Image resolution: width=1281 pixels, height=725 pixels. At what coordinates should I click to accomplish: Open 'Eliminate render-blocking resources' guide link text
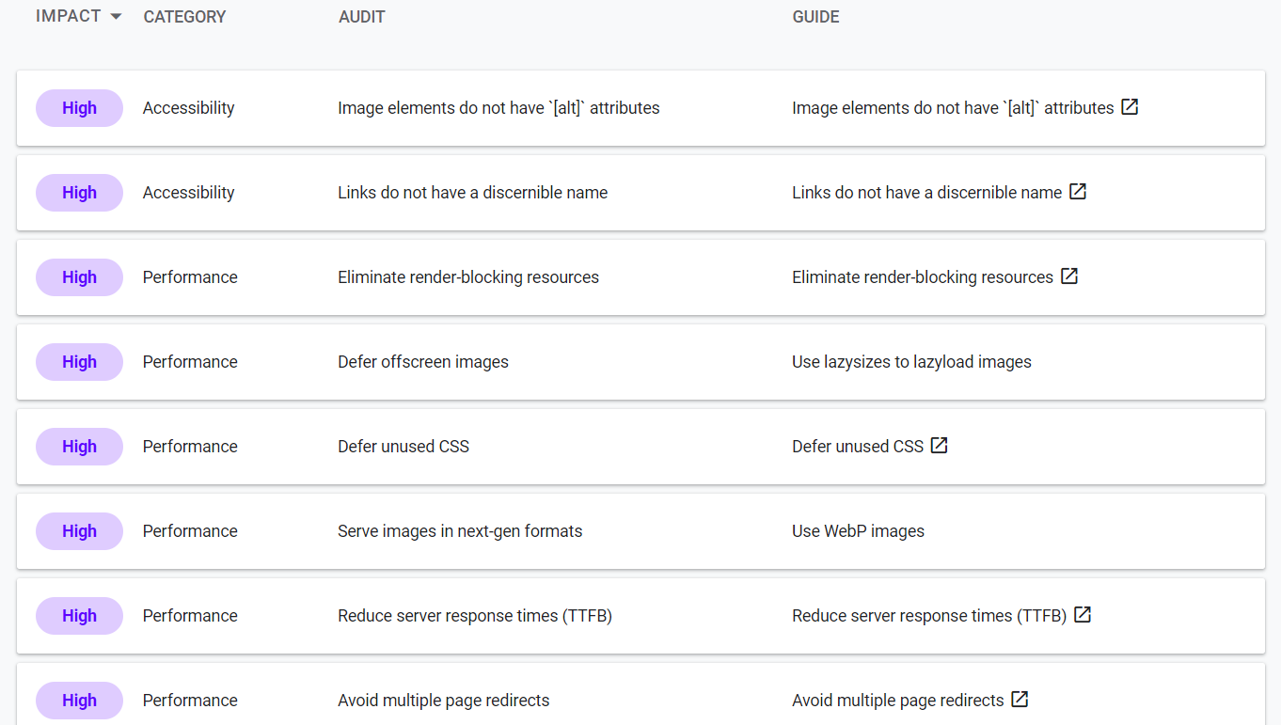(x=922, y=277)
